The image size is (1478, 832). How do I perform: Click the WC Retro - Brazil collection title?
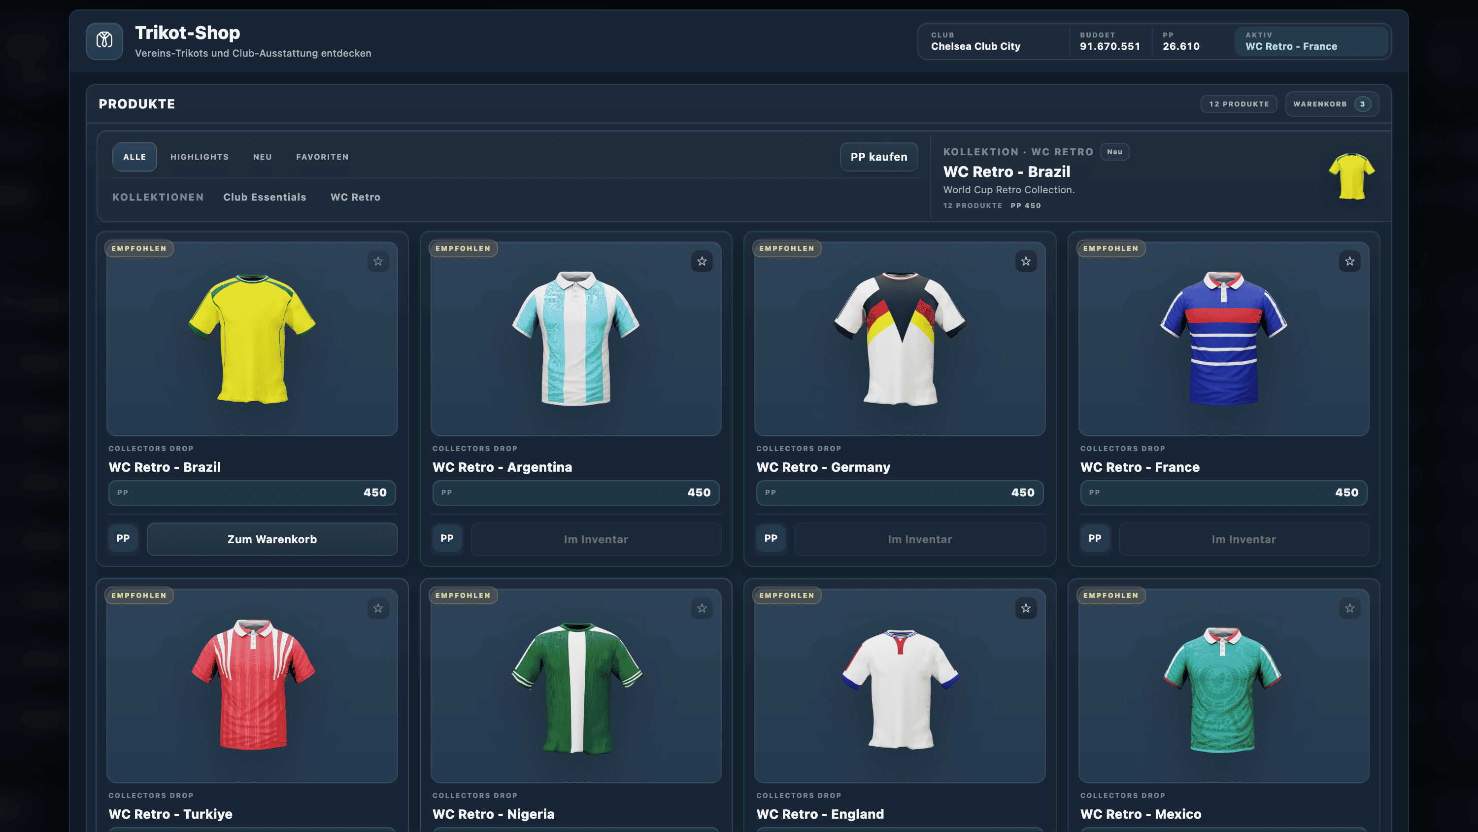1007,172
